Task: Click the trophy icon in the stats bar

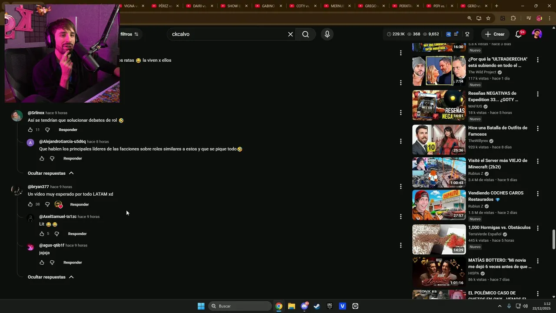Action: [x=467, y=34]
